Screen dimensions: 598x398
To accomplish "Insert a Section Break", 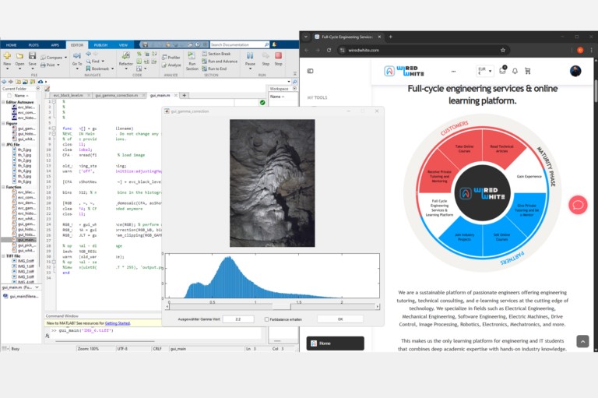I will tap(216, 54).
